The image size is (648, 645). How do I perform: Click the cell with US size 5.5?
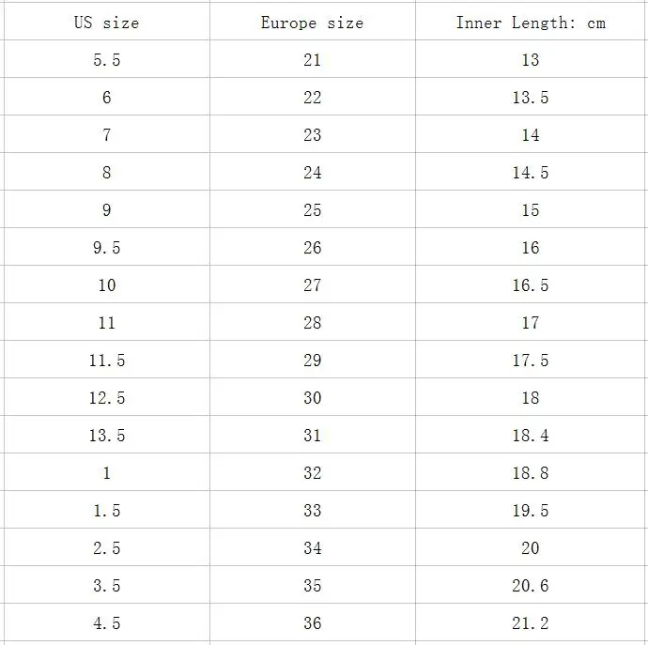[x=107, y=59]
